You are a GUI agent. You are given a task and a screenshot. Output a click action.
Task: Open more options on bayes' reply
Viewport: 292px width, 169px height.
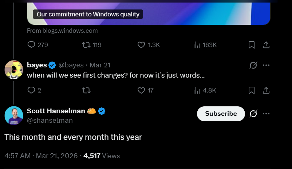click(266, 65)
